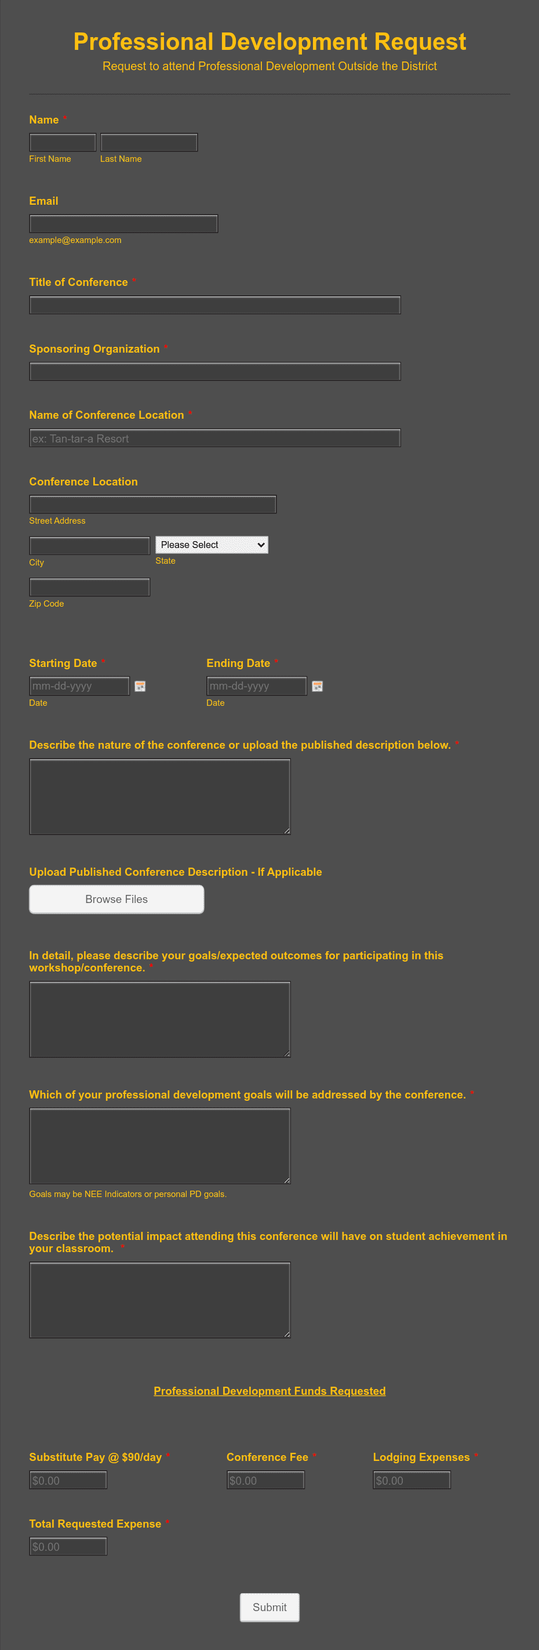This screenshot has height=1650, width=539.
Task: Select the Name of Conference Location field
Action: 214,438
